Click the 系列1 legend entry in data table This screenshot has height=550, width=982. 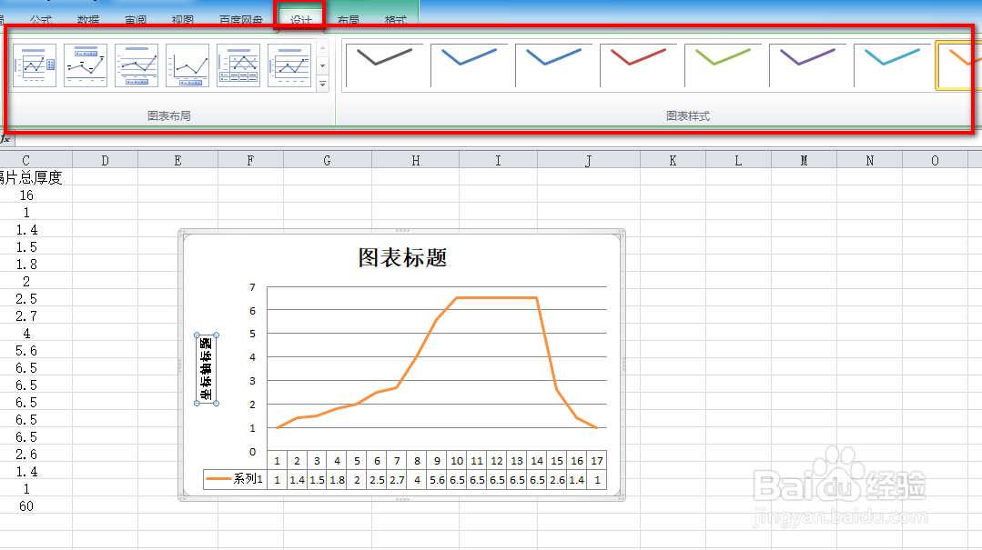coord(235,479)
